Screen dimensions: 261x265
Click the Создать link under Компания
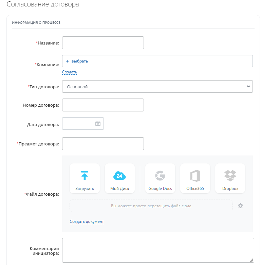pos(70,72)
